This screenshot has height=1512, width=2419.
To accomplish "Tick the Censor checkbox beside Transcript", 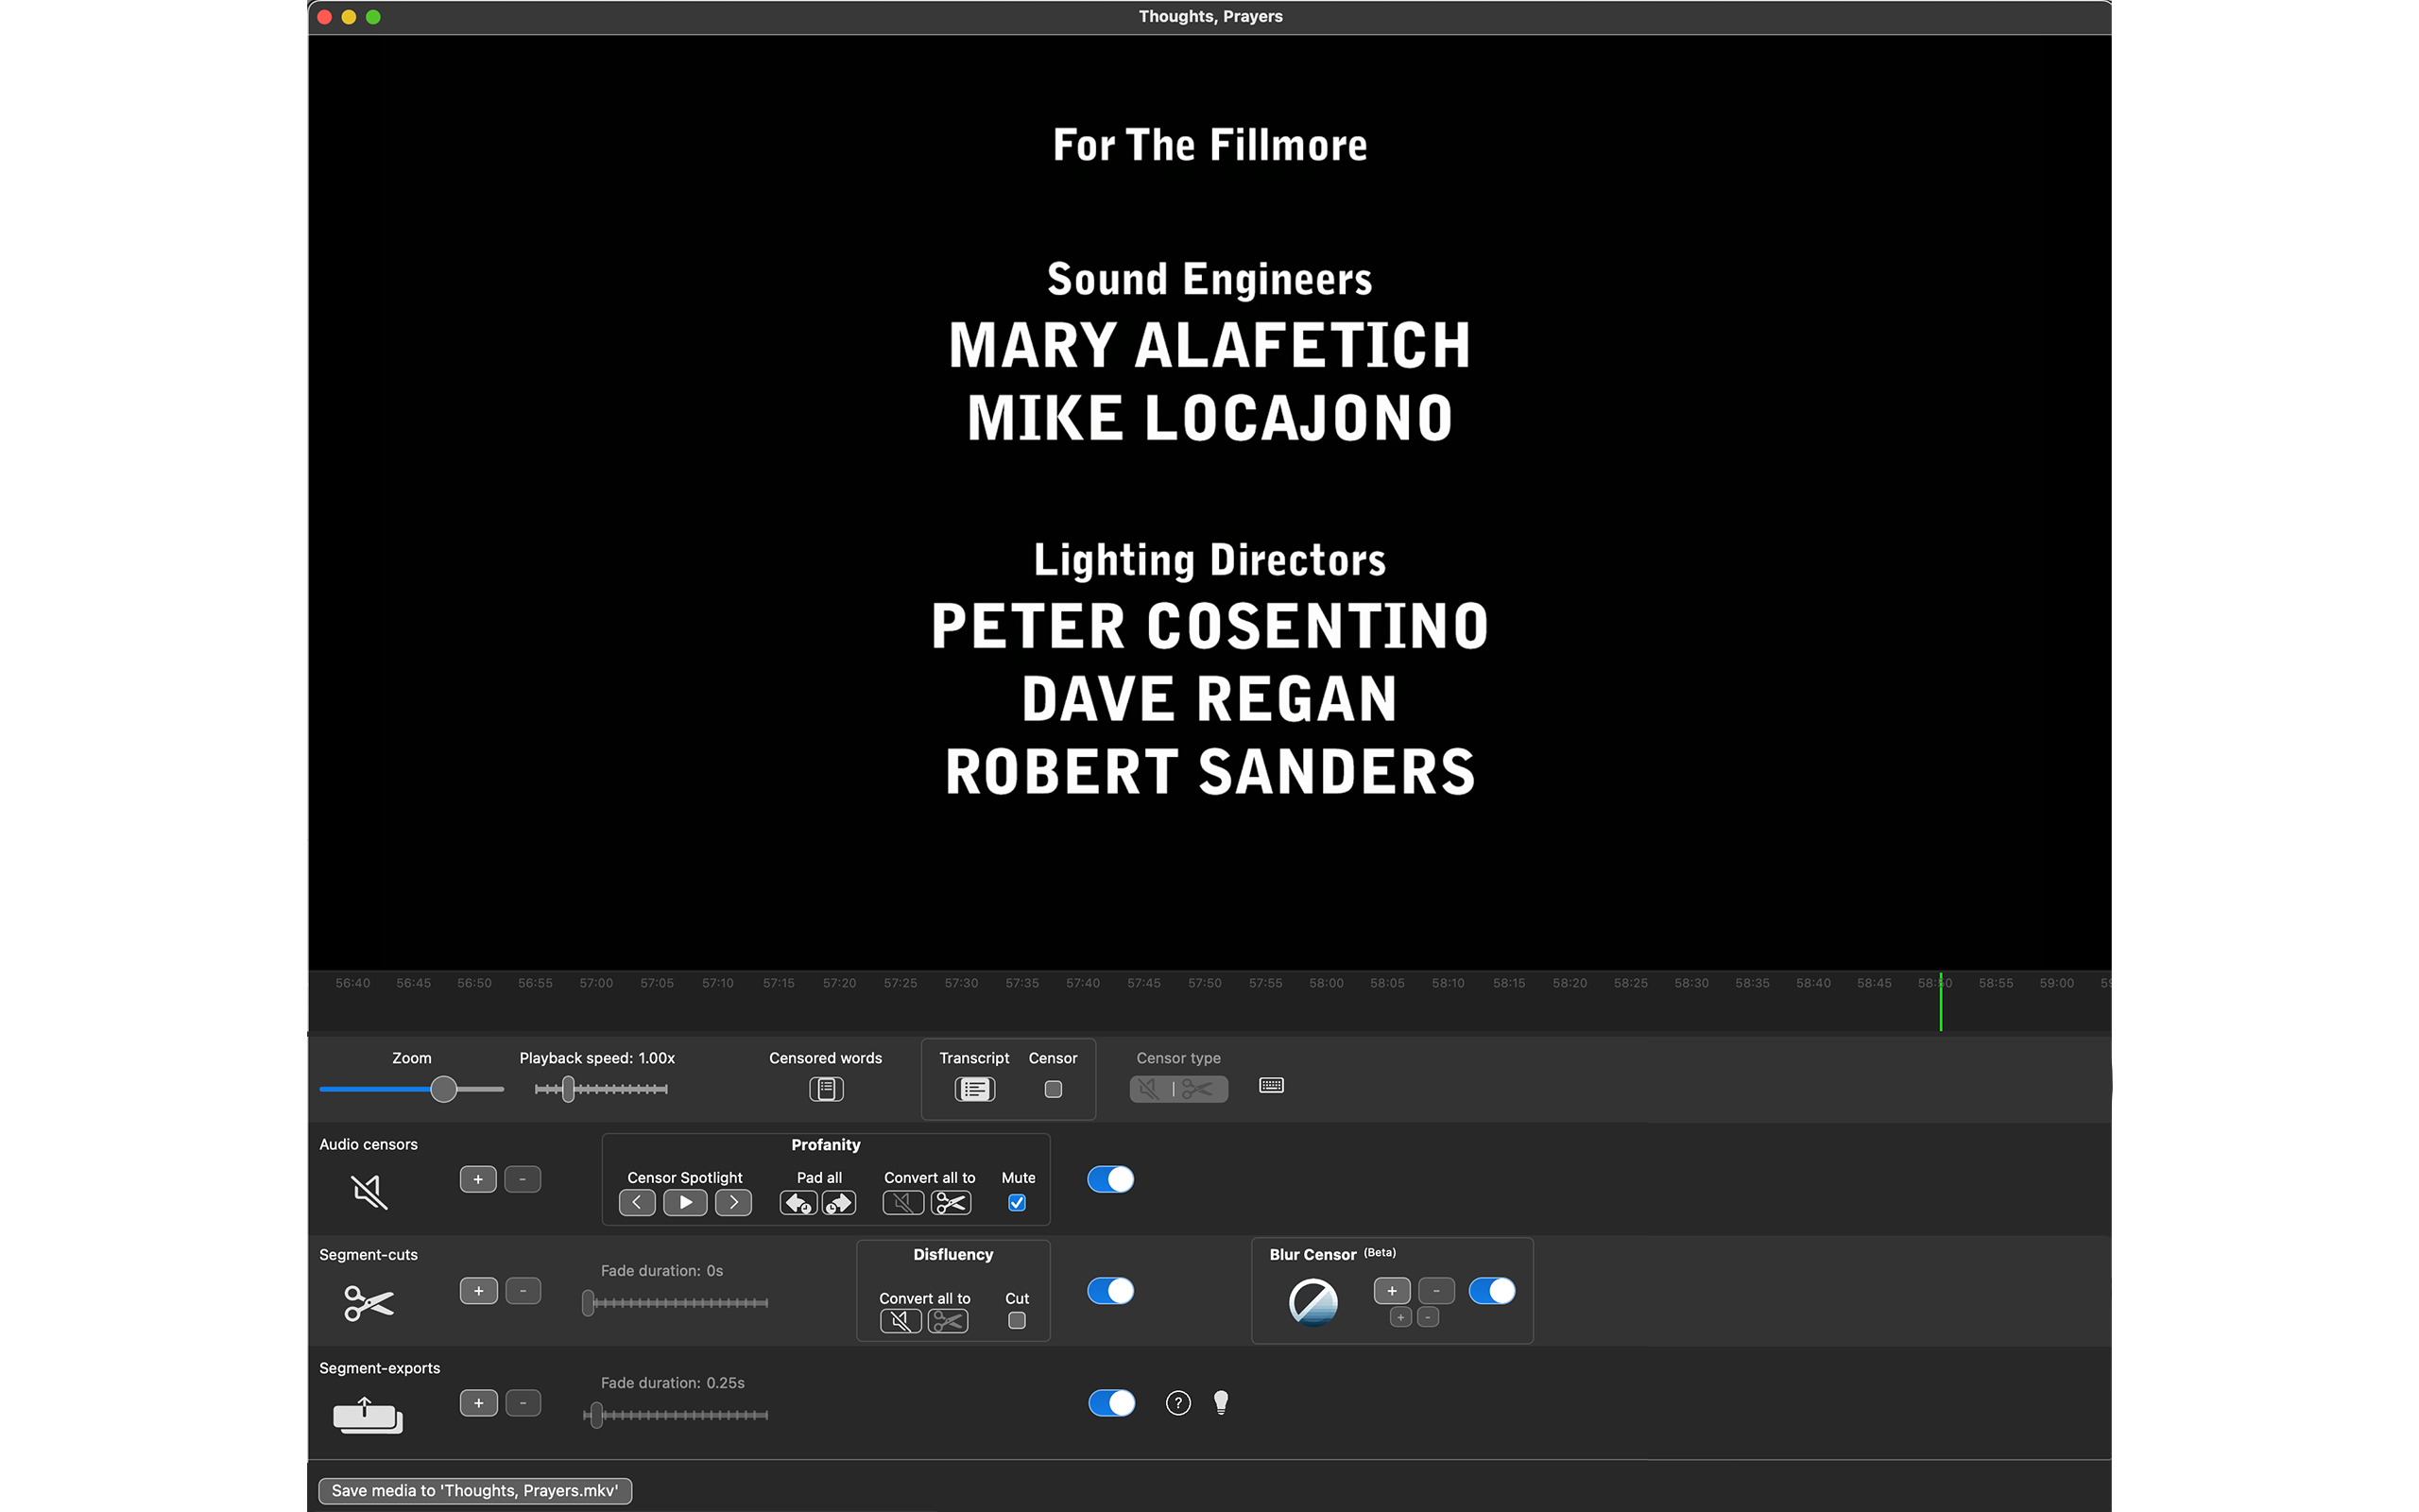I will pos(1053,1089).
